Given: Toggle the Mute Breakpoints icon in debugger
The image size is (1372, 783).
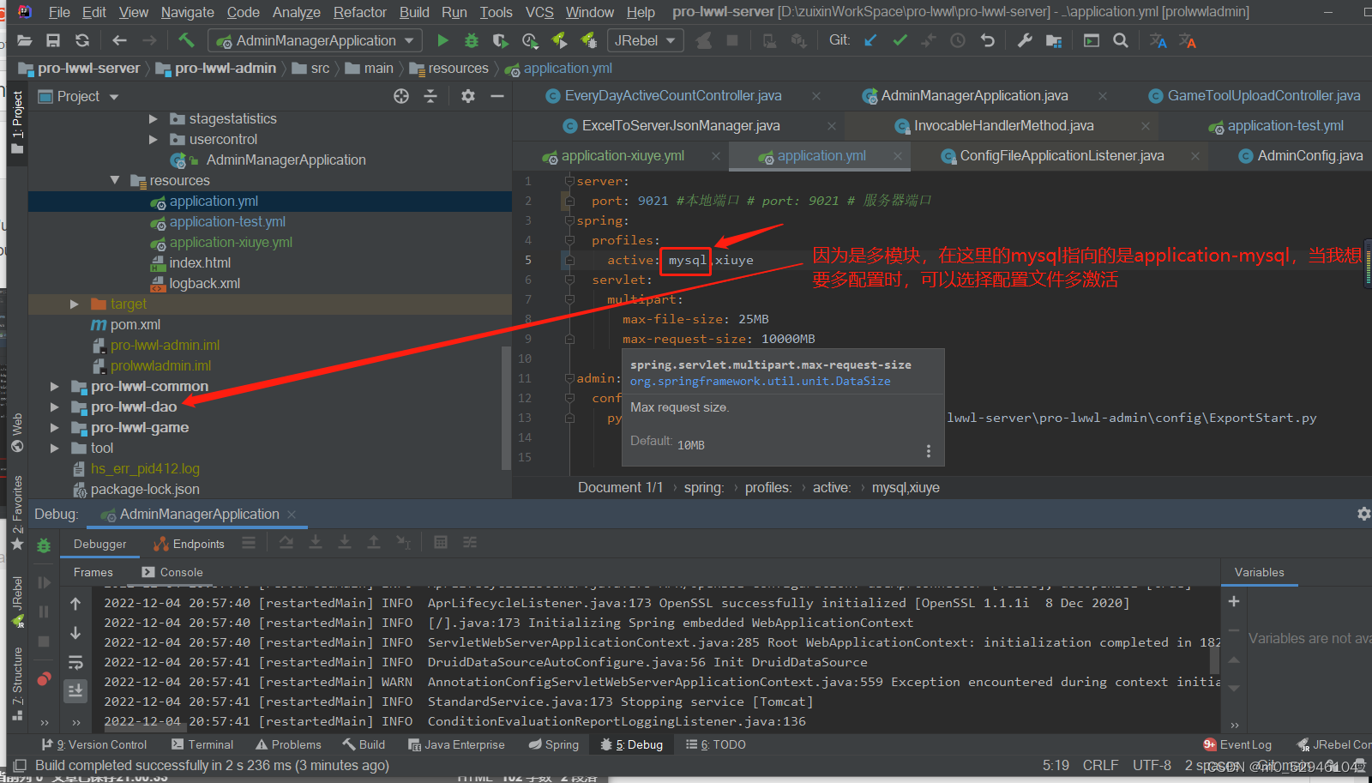Looking at the screenshot, I should coord(44,678).
